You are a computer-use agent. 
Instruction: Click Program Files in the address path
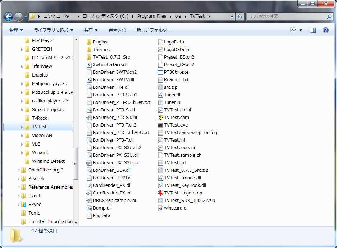[x=152, y=16]
